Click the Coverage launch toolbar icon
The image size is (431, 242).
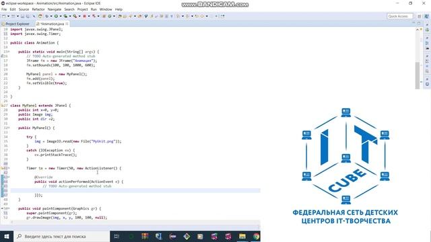[65, 16]
